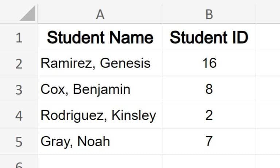Select row 3 header
This screenshot has height=168, width=280.
point(19,89)
